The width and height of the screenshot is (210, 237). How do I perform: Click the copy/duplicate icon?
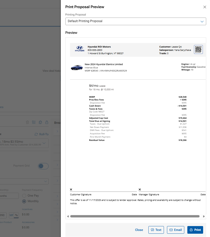click(x=40, y=122)
